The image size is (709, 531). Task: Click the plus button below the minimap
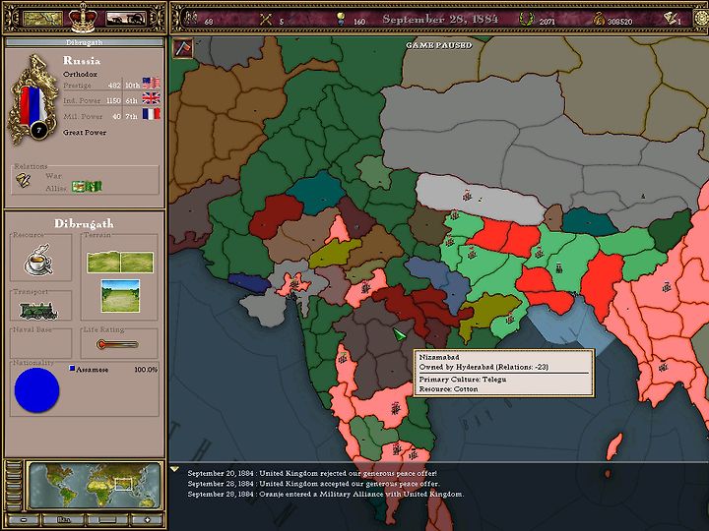pyautogui.click(x=147, y=520)
